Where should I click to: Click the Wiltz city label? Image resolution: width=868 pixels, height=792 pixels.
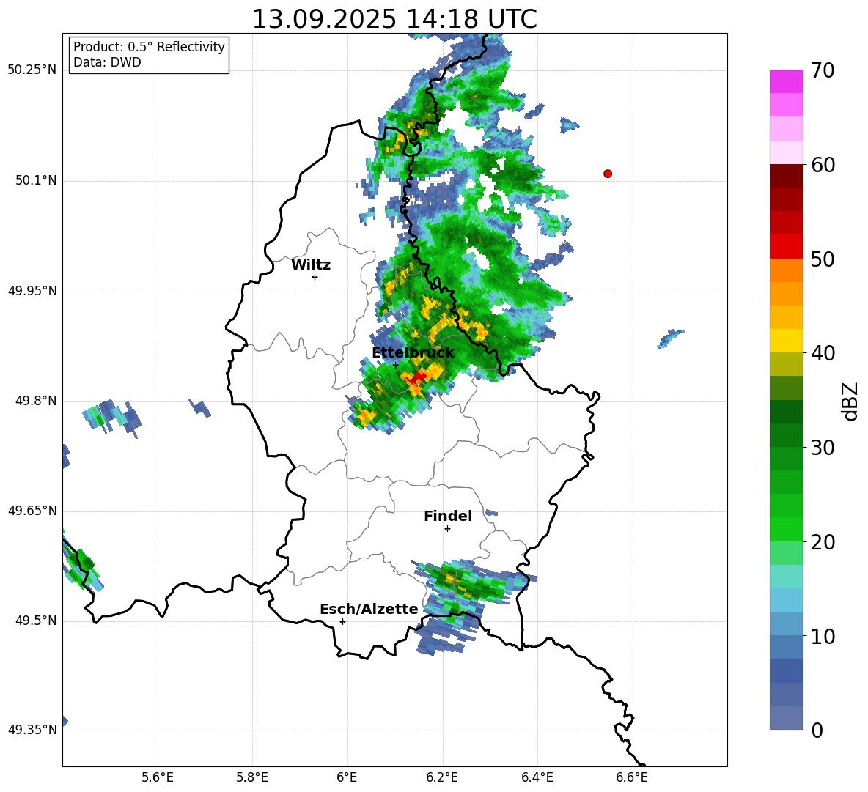point(311,265)
